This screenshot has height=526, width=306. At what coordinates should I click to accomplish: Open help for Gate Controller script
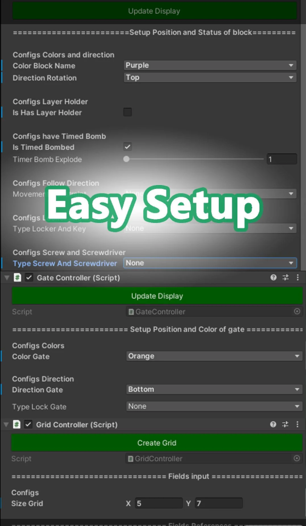[274, 277]
